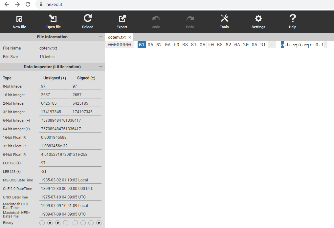
Task: Open Settings gear
Action: tap(258, 19)
